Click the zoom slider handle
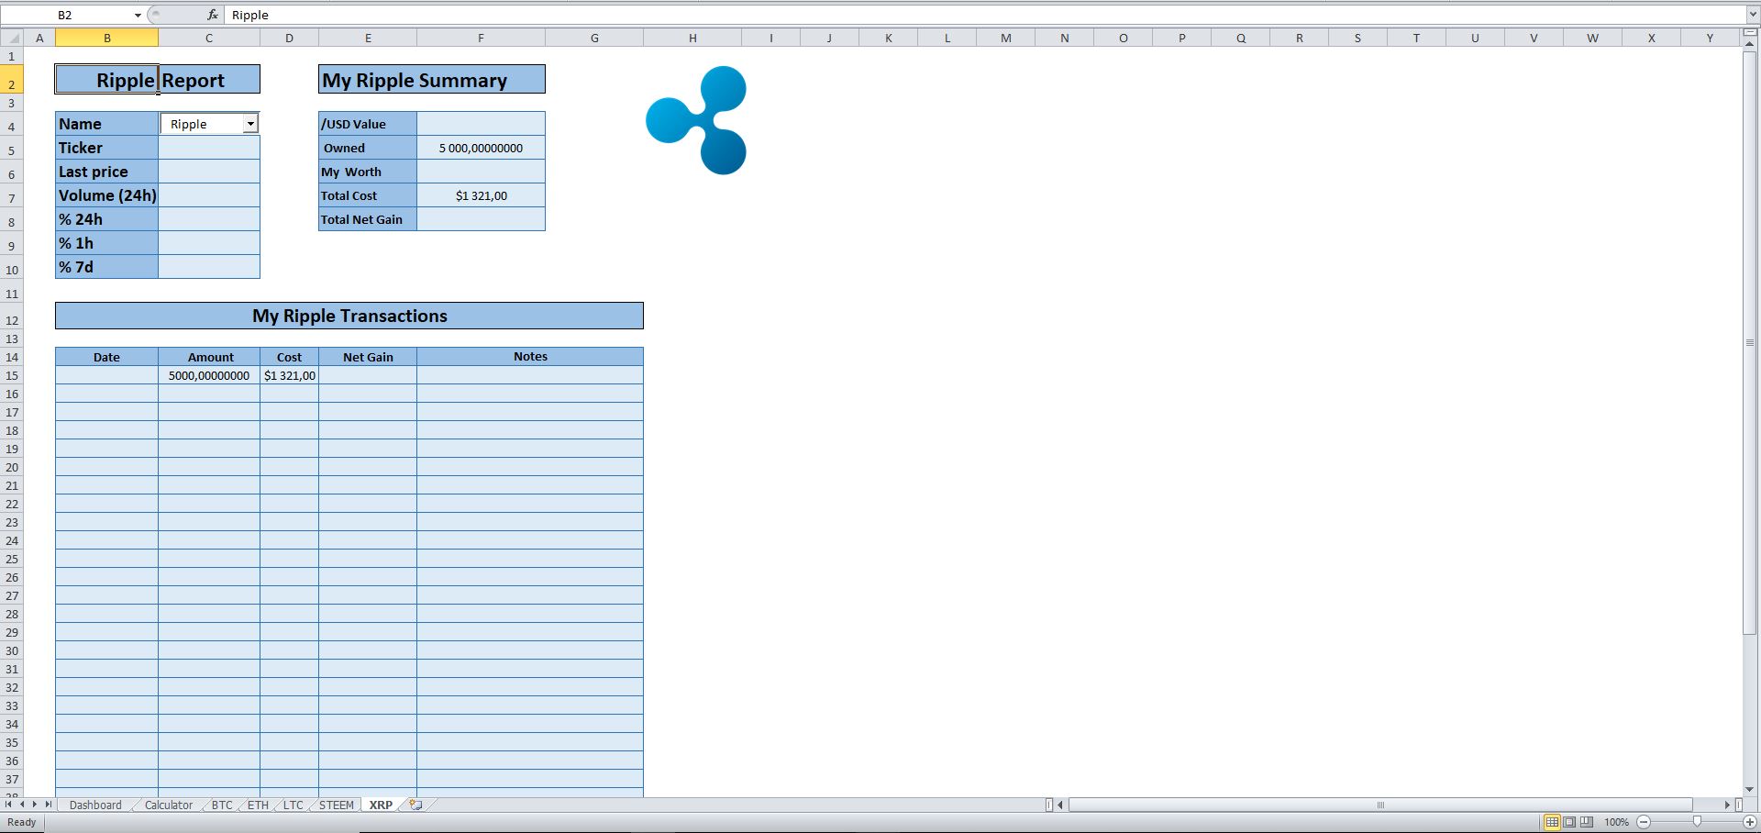Screen dimensions: 1761x833 (1696, 822)
